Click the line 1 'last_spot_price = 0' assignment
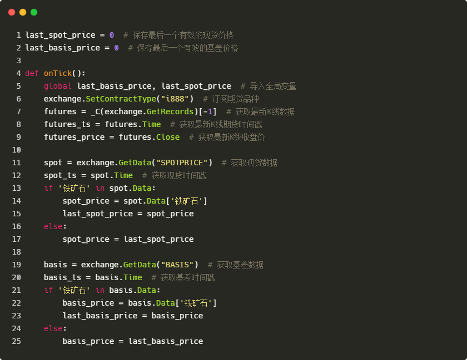467x360 pixels. tap(69, 35)
